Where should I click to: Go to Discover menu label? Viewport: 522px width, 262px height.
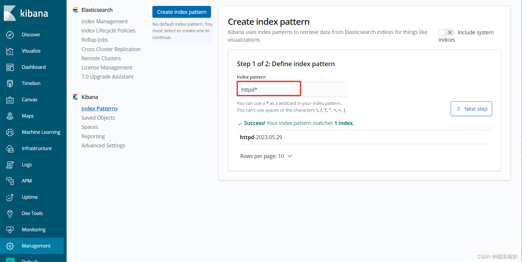[x=31, y=35]
